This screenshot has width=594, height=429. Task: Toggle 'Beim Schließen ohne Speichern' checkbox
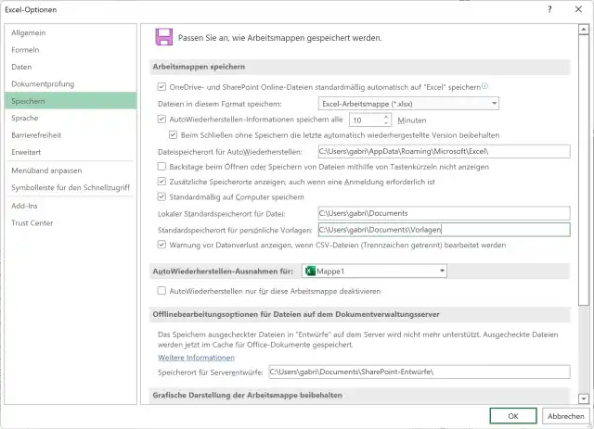tap(174, 134)
